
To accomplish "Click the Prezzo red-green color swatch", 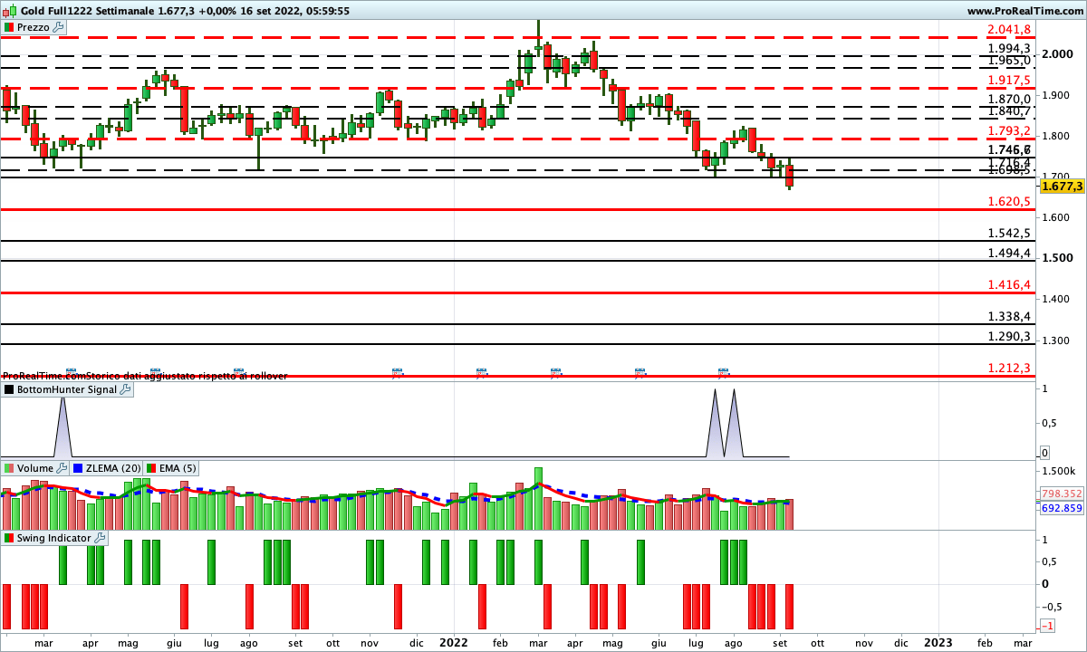I will (x=9, y=27).
